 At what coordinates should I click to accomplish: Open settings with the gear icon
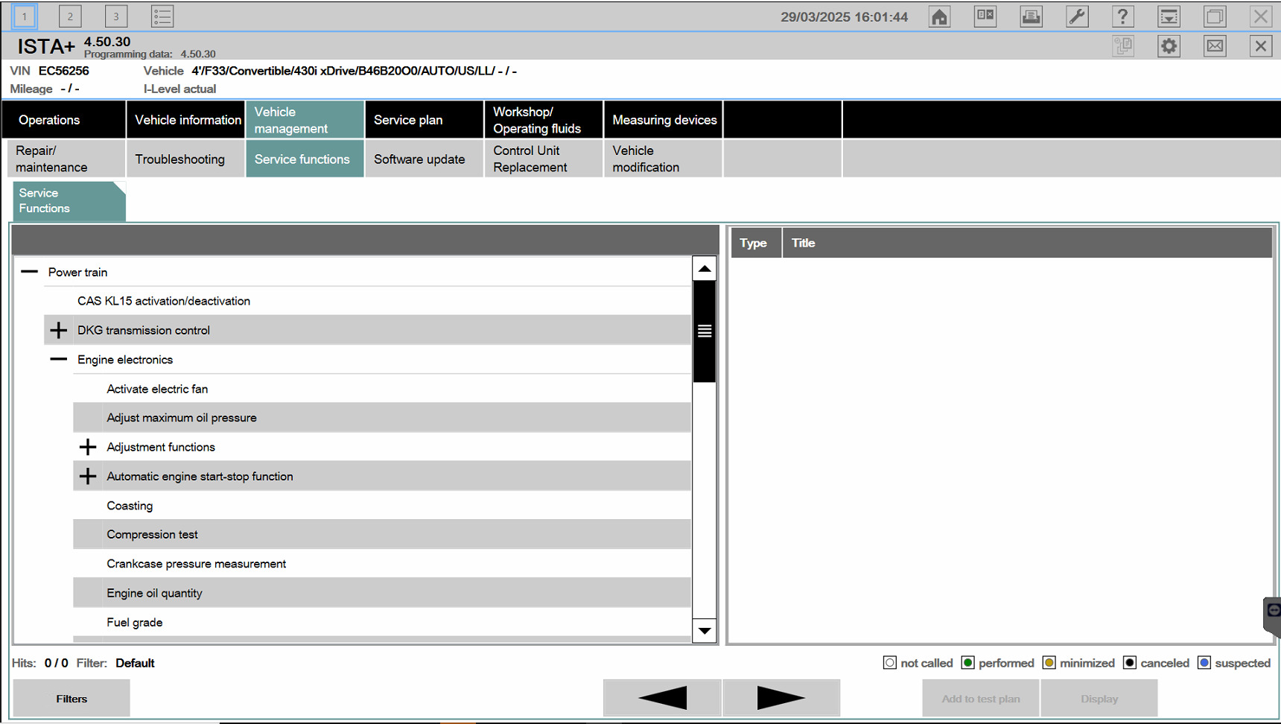[1169, 46]
